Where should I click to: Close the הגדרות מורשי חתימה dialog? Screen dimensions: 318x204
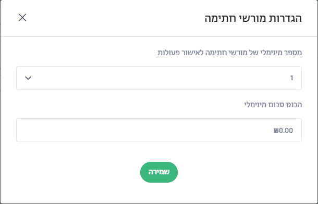[x=22, y=17]
